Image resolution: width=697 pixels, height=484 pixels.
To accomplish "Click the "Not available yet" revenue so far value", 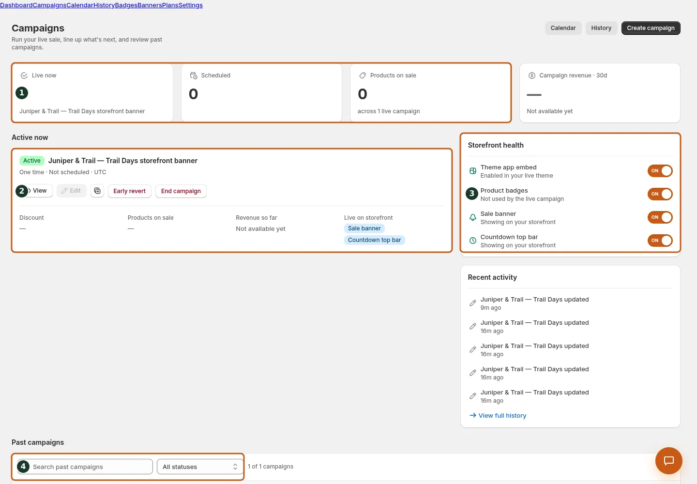I will tap(260, 229).
